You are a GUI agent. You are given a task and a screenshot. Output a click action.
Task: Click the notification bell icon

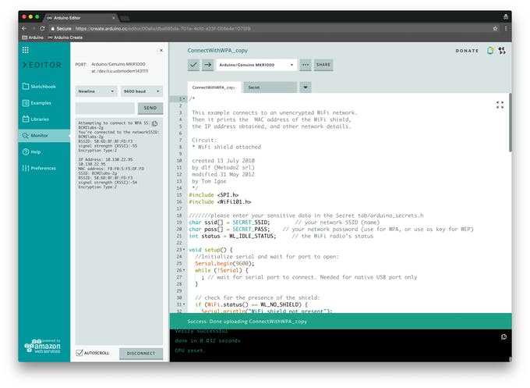click(x=490, y=51)
